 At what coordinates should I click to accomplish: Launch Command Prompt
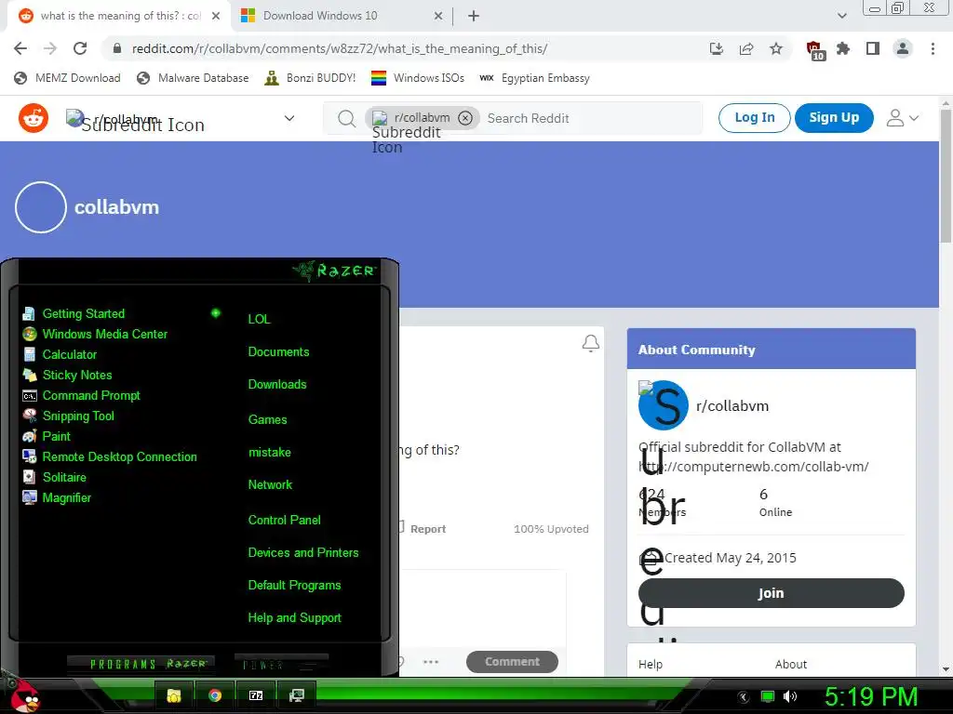coord(91,395)
